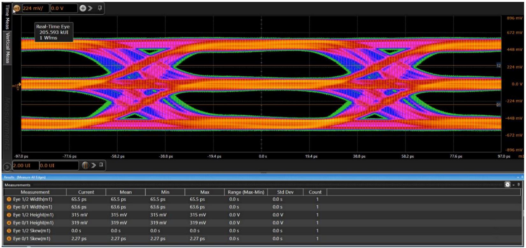The height and width of the screenshot is (248, 526).
Task: Edit the 0.0 V vertical offset field
Action: click(x=64, y=9)
